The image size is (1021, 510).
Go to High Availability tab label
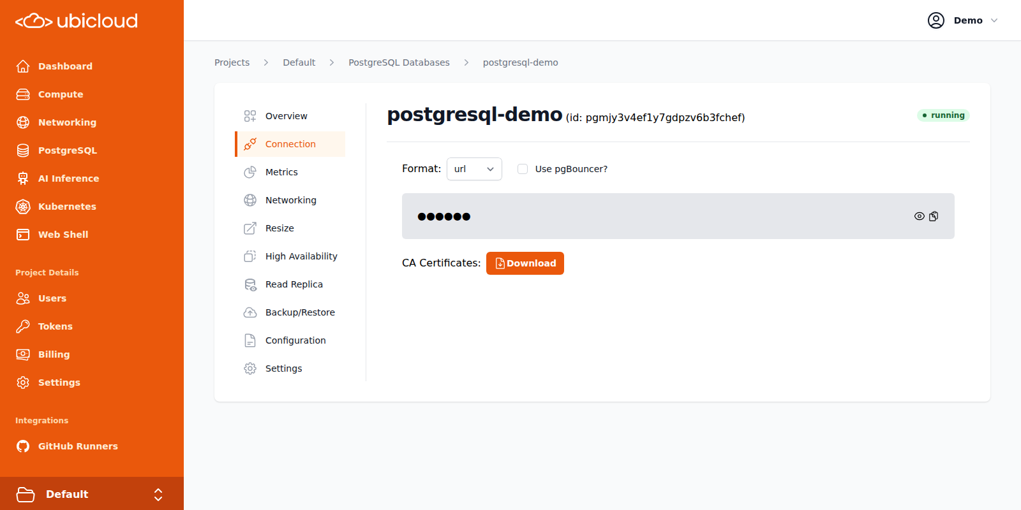pos(301,256)
